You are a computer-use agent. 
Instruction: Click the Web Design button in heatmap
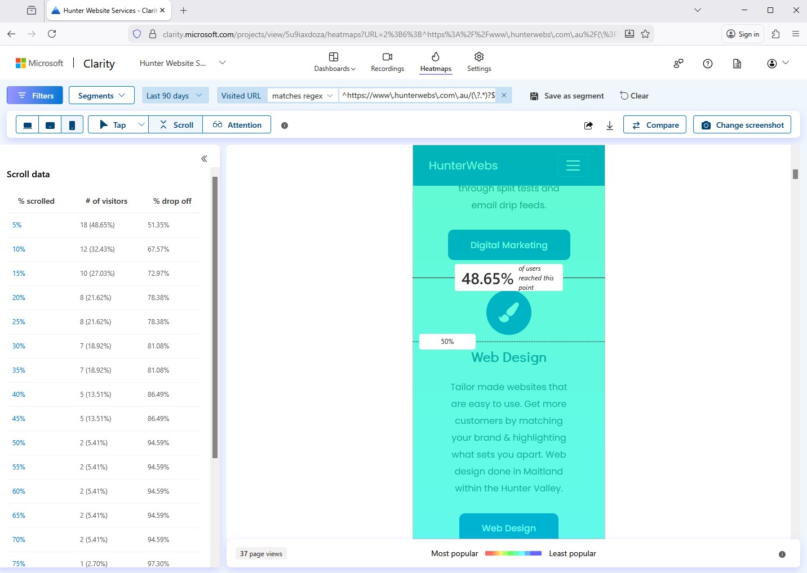point(509,527)
